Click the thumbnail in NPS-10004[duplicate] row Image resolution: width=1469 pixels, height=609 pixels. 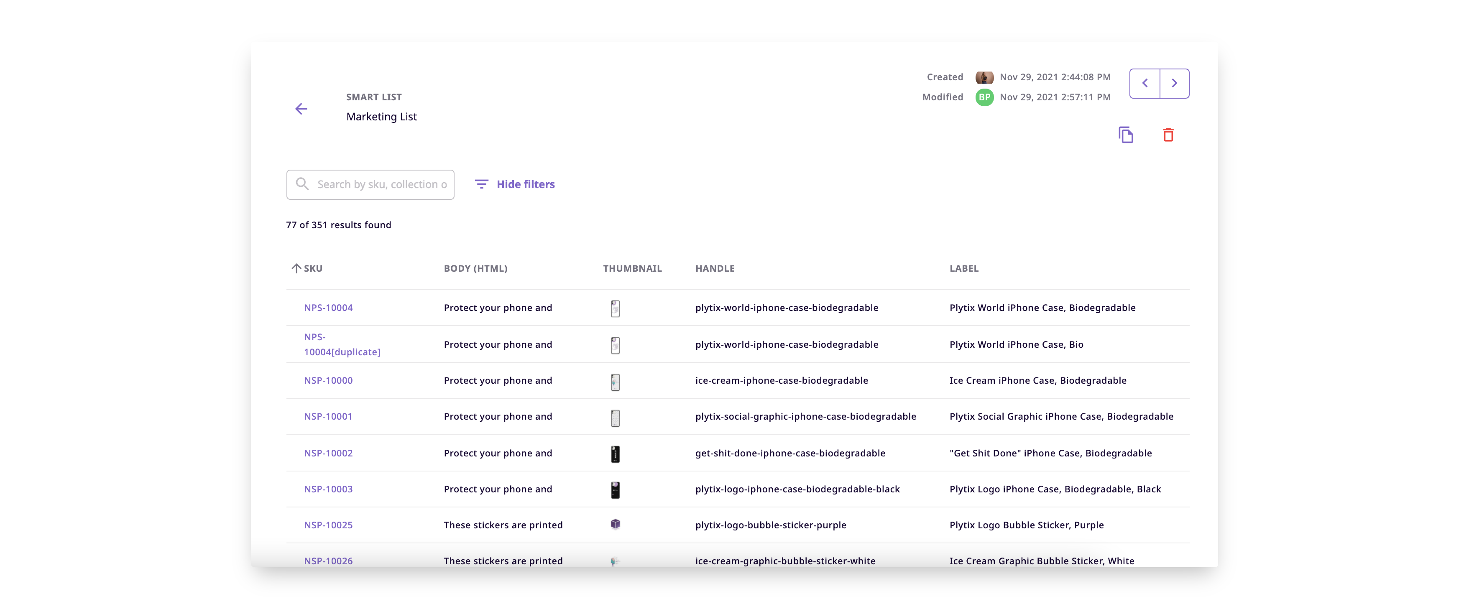pyautogui.click(x=615, y=345)
